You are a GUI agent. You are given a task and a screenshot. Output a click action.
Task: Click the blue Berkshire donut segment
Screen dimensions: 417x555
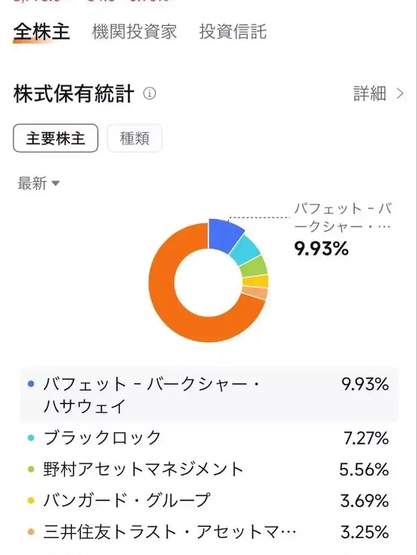(225, 233)
